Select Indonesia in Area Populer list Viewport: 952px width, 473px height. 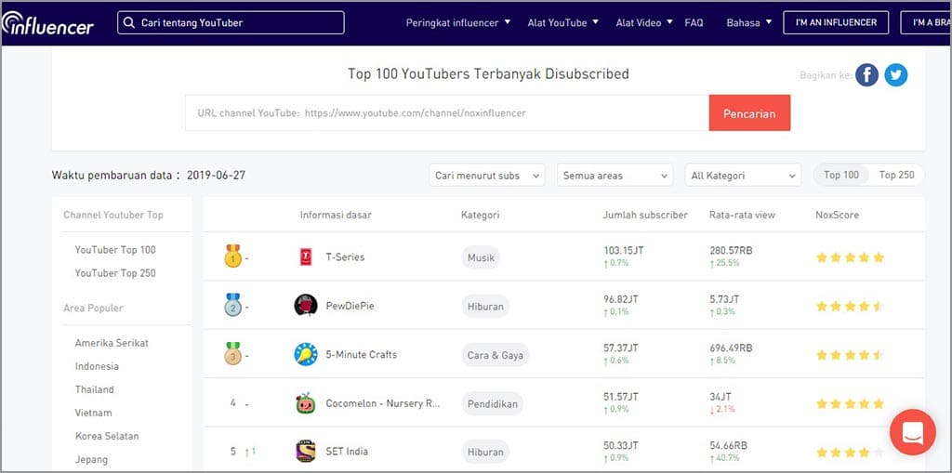[97, 366]
